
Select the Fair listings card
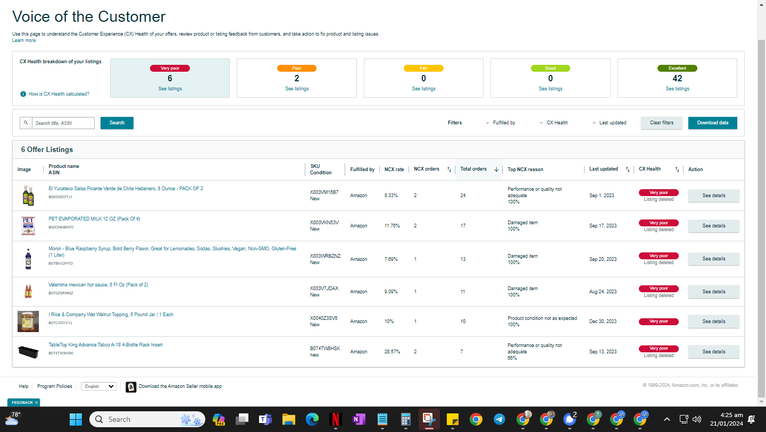(x=423, y=78)
